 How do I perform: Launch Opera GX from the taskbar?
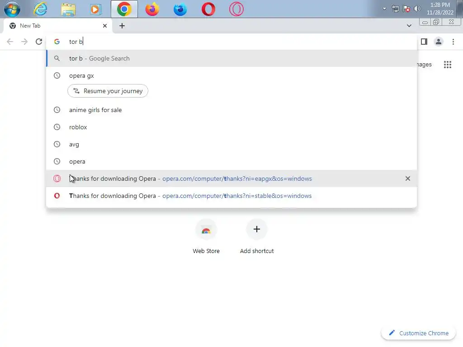(x=236, y=9)
